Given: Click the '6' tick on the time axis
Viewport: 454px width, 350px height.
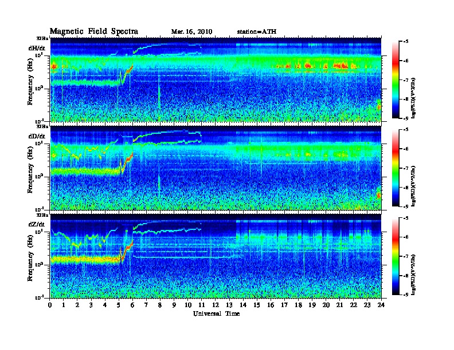Looking at the screenshot, I should click(x=132, y=305).
